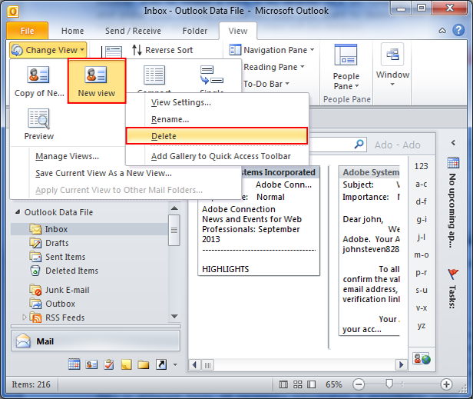
Task: Open Shortcuts navigation icon
Action: coord(160,364)
